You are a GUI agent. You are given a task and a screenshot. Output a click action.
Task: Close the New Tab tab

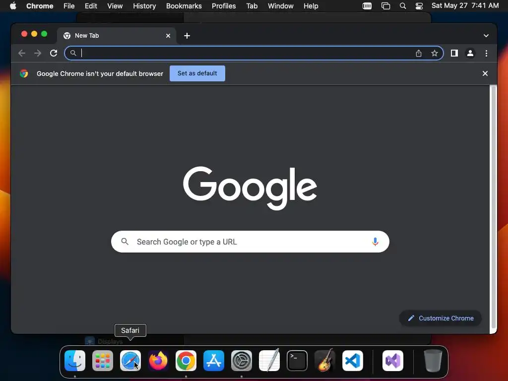click(168, 36)
